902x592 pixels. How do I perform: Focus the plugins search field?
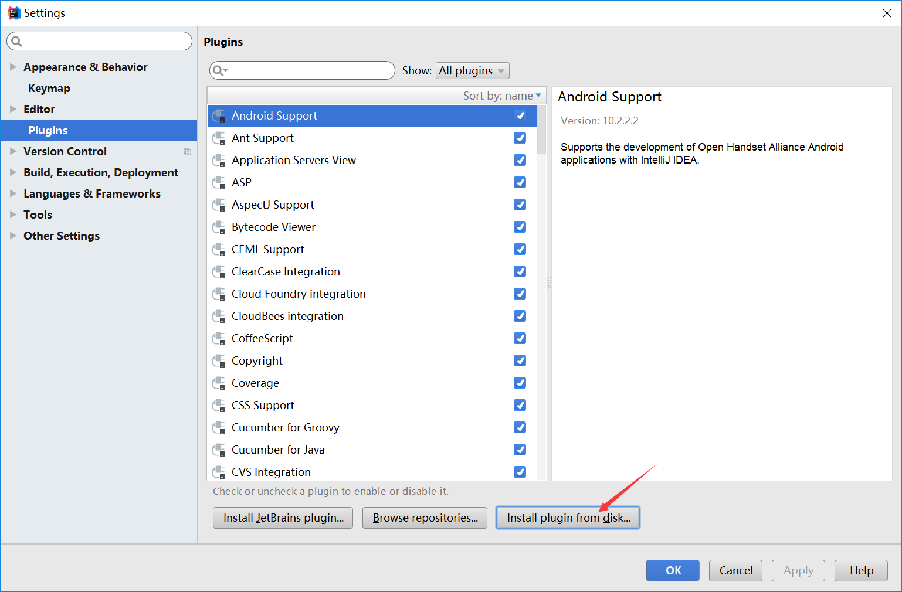tap(302, 70)
